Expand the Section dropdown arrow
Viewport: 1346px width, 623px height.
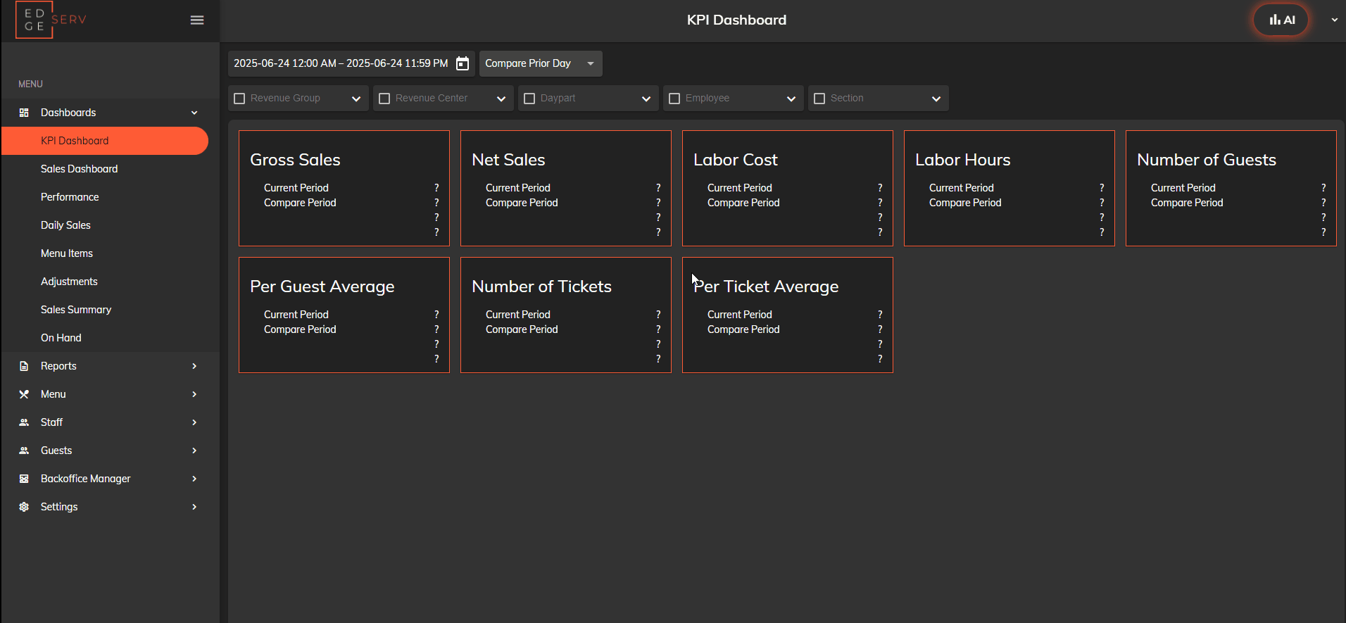936,99
